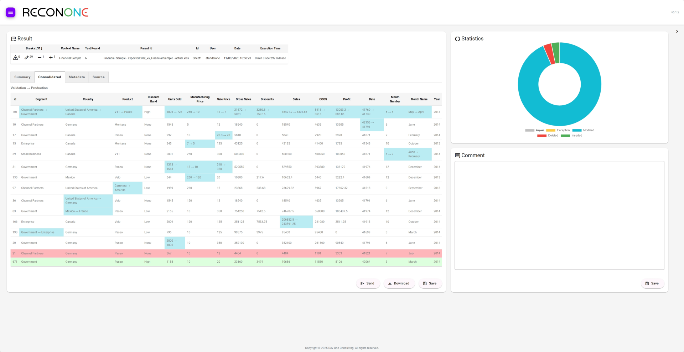Click the exception warning triangle icon
This screenshot has width=684, height=352.
click(15, 58)
